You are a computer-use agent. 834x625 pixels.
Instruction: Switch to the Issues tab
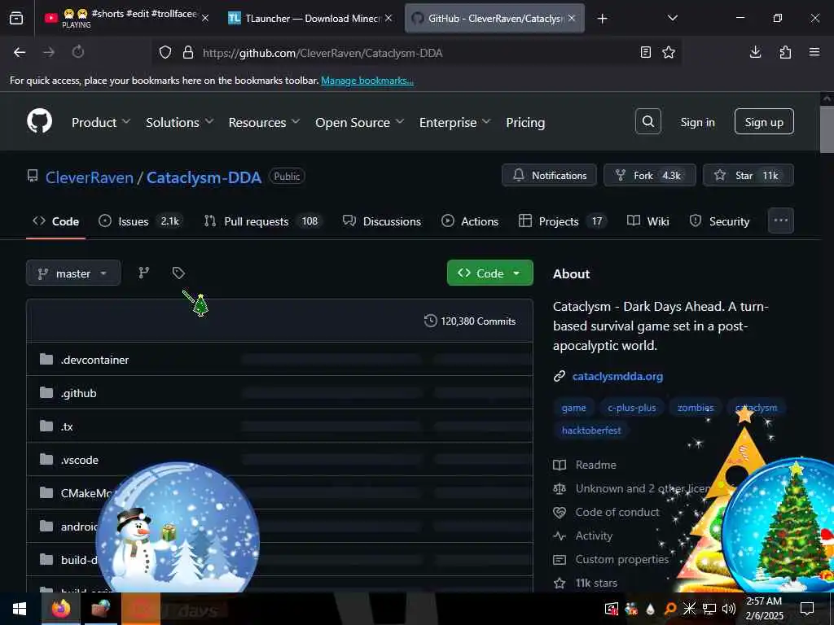[142, 221]
